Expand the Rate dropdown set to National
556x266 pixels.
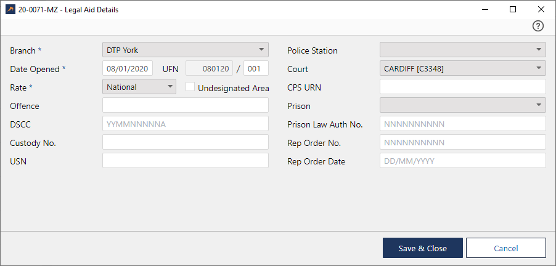click(139, 87)
